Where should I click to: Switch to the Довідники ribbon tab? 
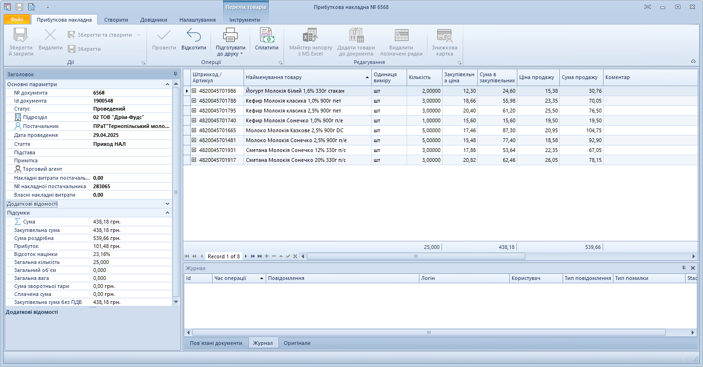154,20
